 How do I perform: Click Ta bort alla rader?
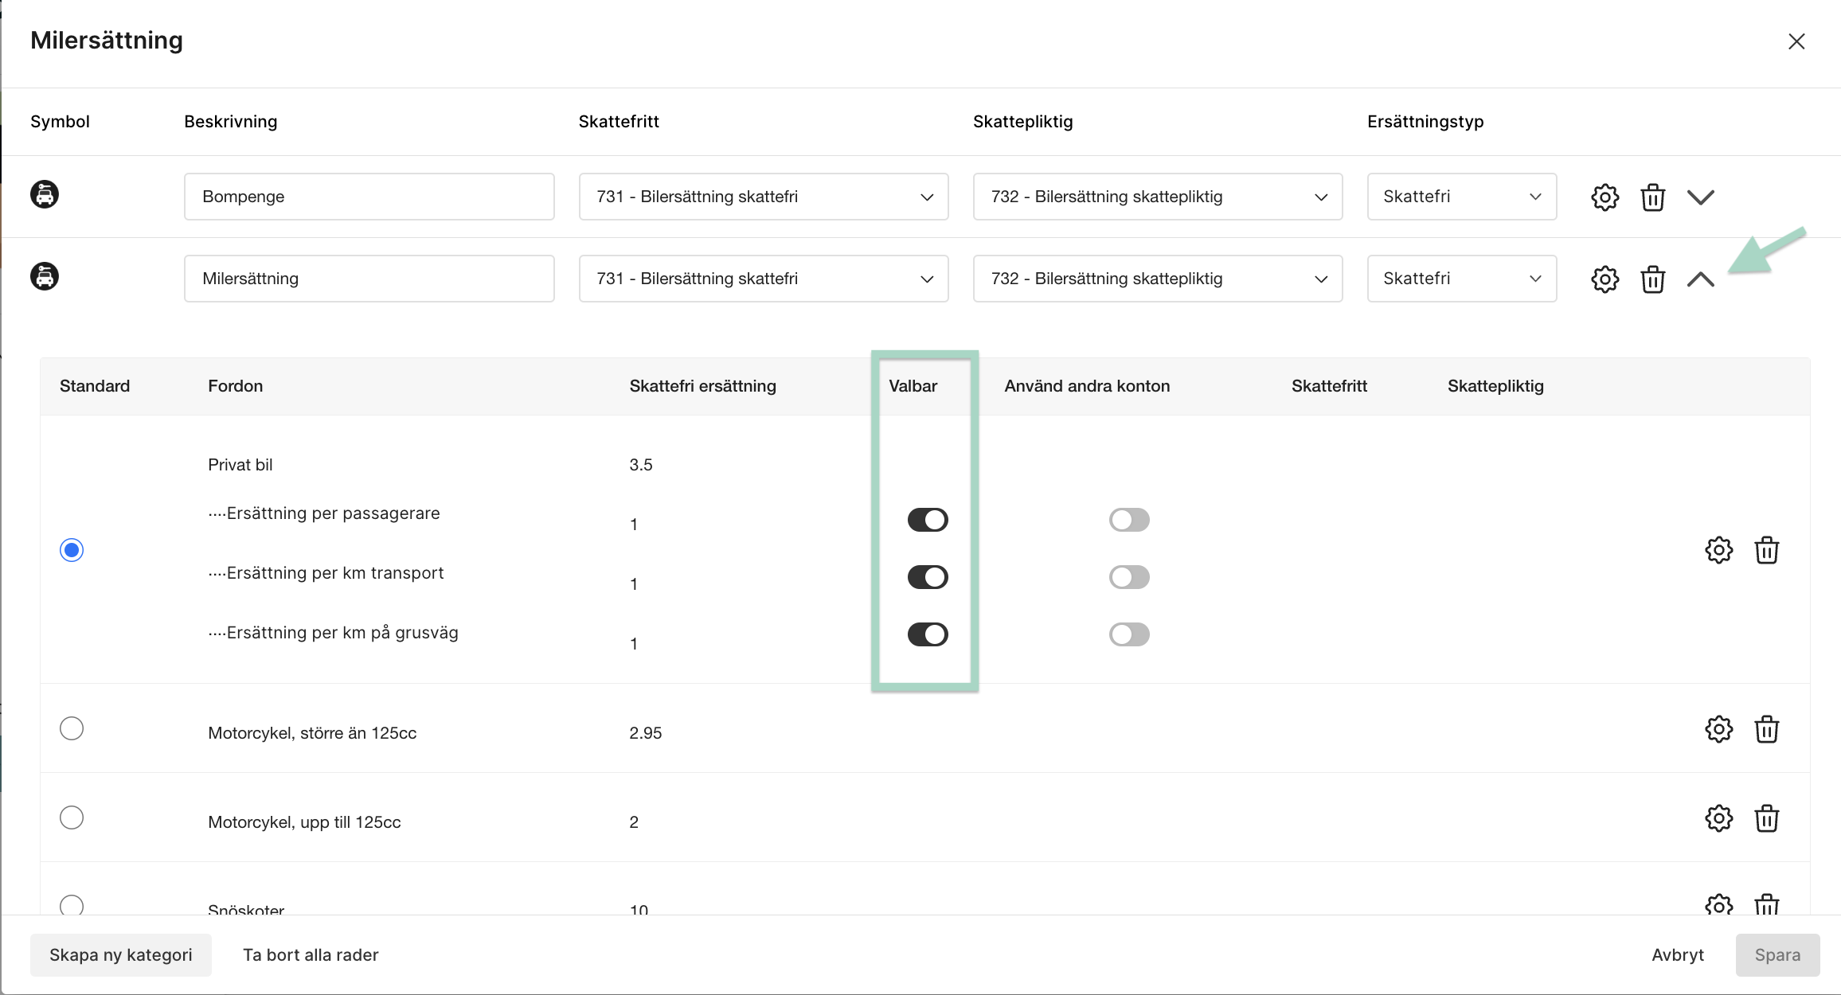[x=311, y=955]
